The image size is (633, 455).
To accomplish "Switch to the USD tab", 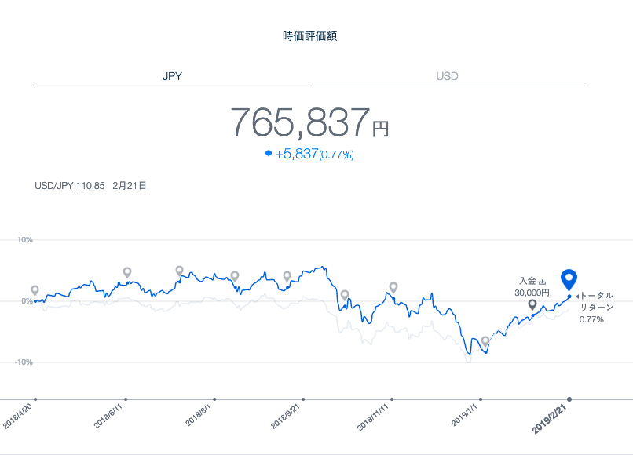I will (447, 76).
